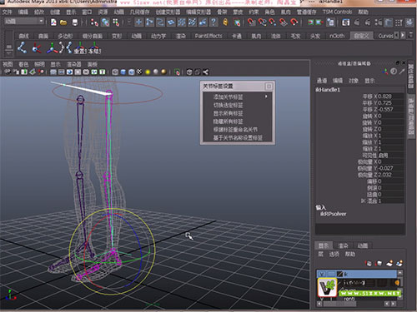Toggle viewport smooth shade blue cube icon

pos(123,72)
